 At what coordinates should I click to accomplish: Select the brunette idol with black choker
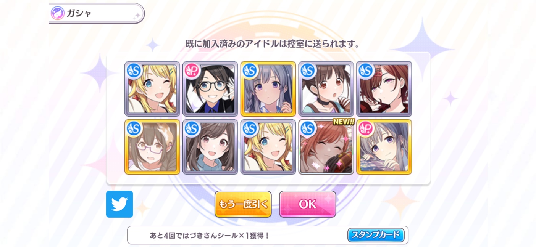[x=326, y=89]
